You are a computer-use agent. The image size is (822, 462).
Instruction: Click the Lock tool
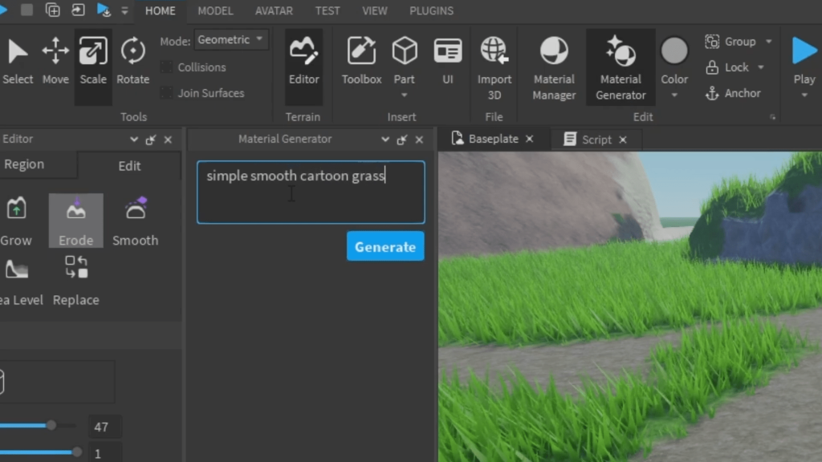[727, 67]
